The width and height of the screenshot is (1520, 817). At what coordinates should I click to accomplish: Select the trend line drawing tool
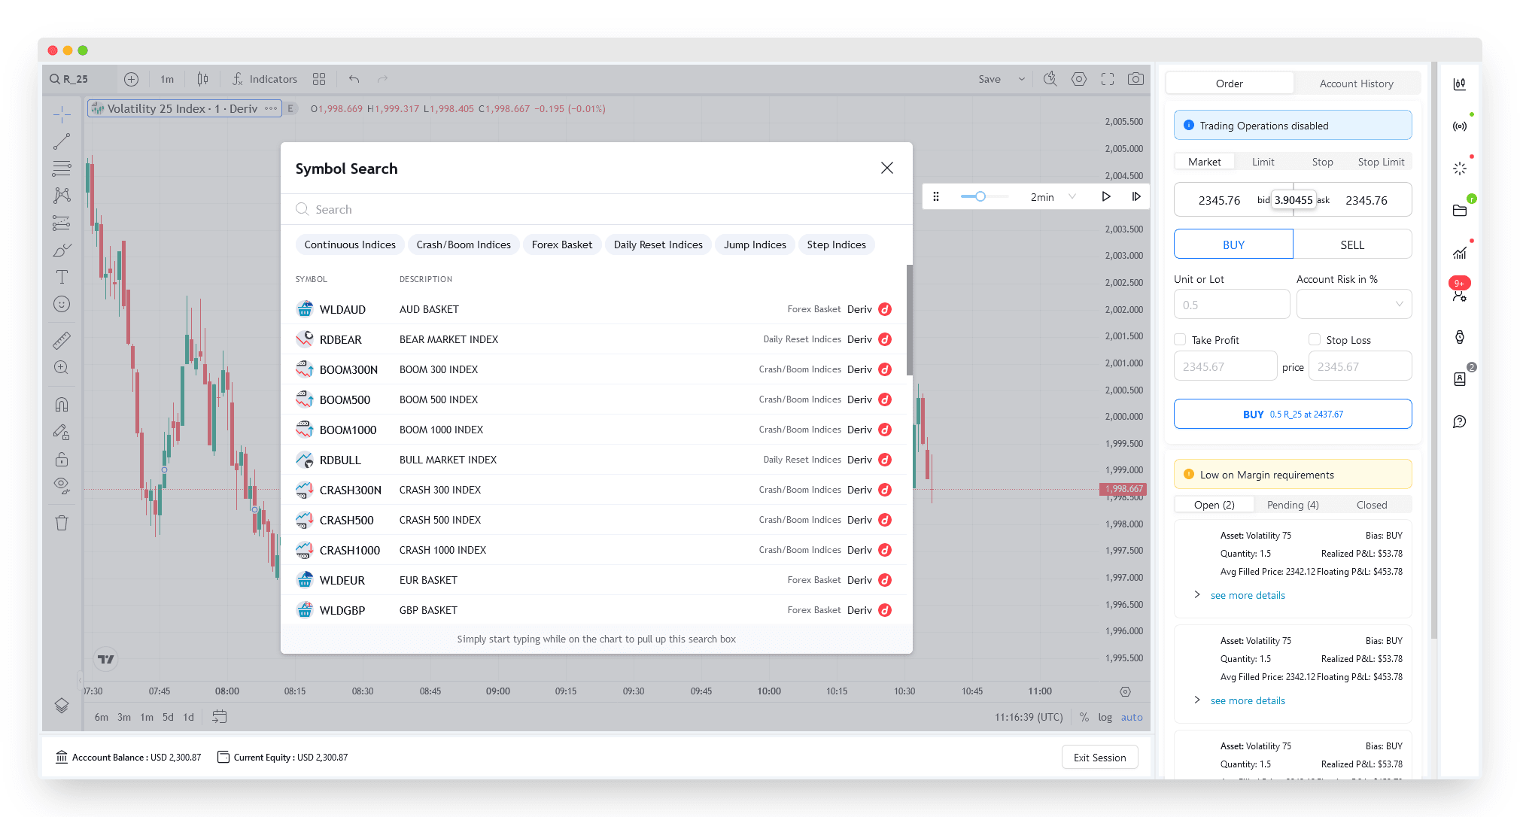pos(62,141)
